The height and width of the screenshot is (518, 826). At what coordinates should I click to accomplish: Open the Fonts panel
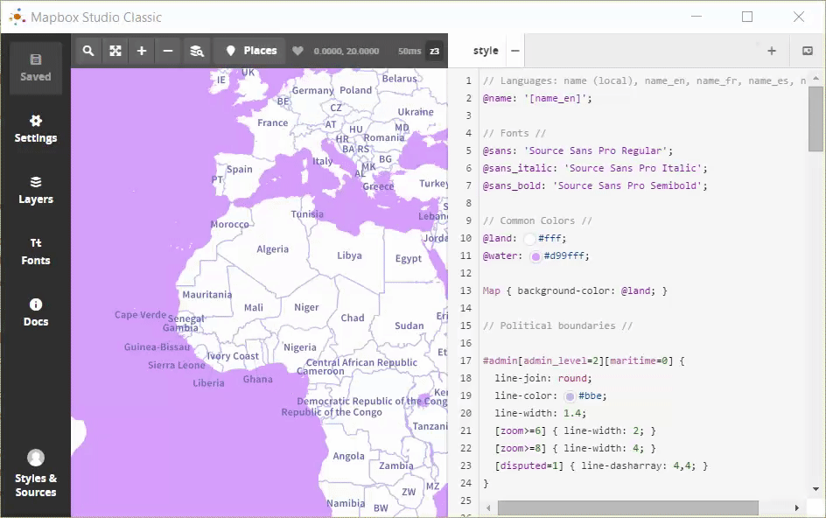click(x=36, y=251)
